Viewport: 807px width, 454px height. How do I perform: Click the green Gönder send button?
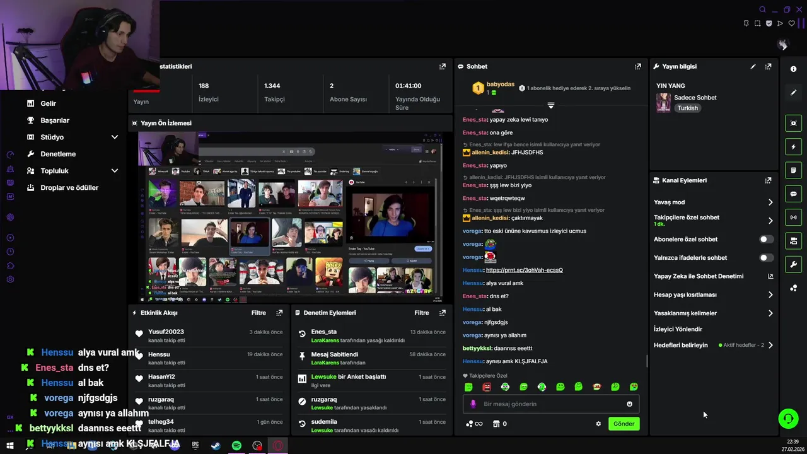click(x=624, y=424)
